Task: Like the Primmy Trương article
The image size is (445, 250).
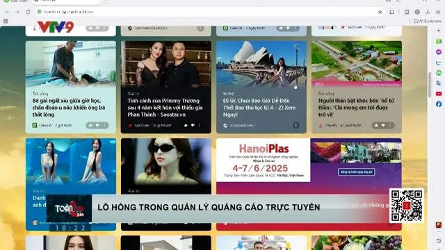Action: pyautogui.click(x=186, y=125)
